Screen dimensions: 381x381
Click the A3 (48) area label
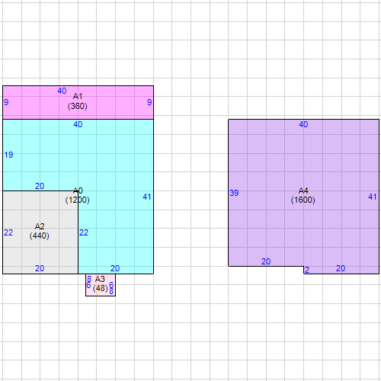(x=100, y=283)
